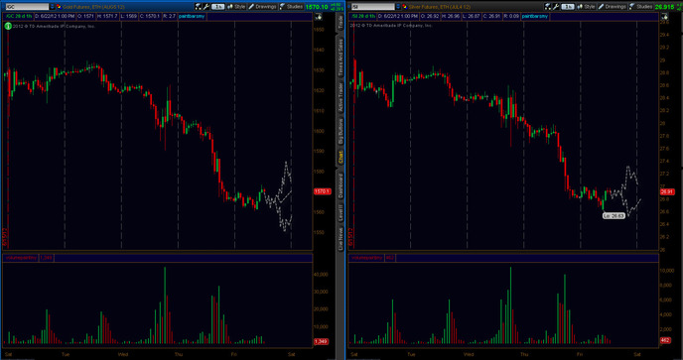
Task: Open Studies on gold chart
Action: (292, 7)
